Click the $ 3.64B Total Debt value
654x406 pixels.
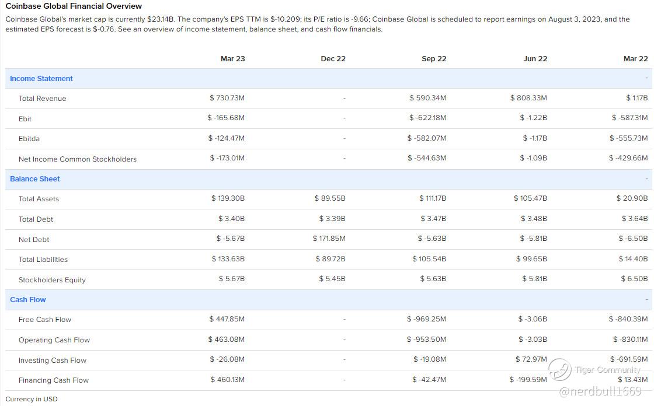click(x=635, y=219)
